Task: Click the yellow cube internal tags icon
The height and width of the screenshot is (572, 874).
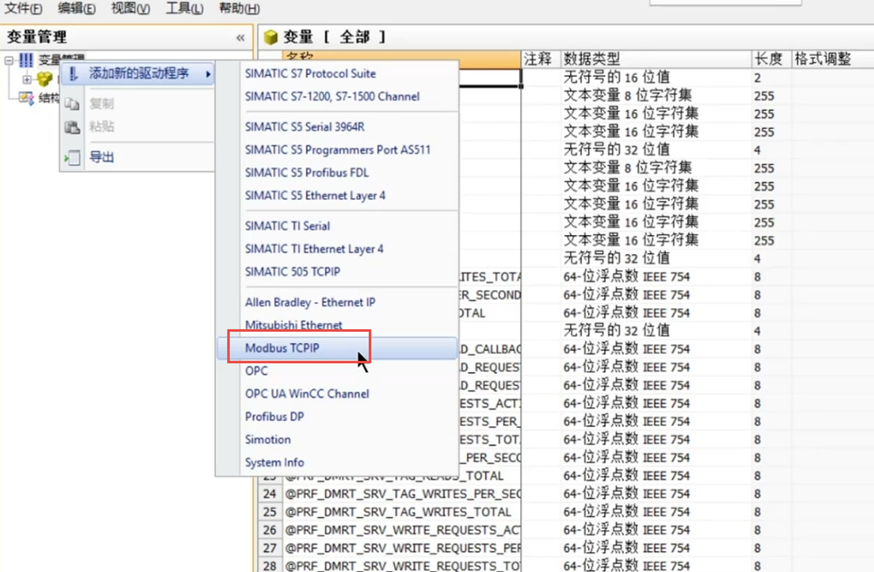Action: (x=45, y=79)
